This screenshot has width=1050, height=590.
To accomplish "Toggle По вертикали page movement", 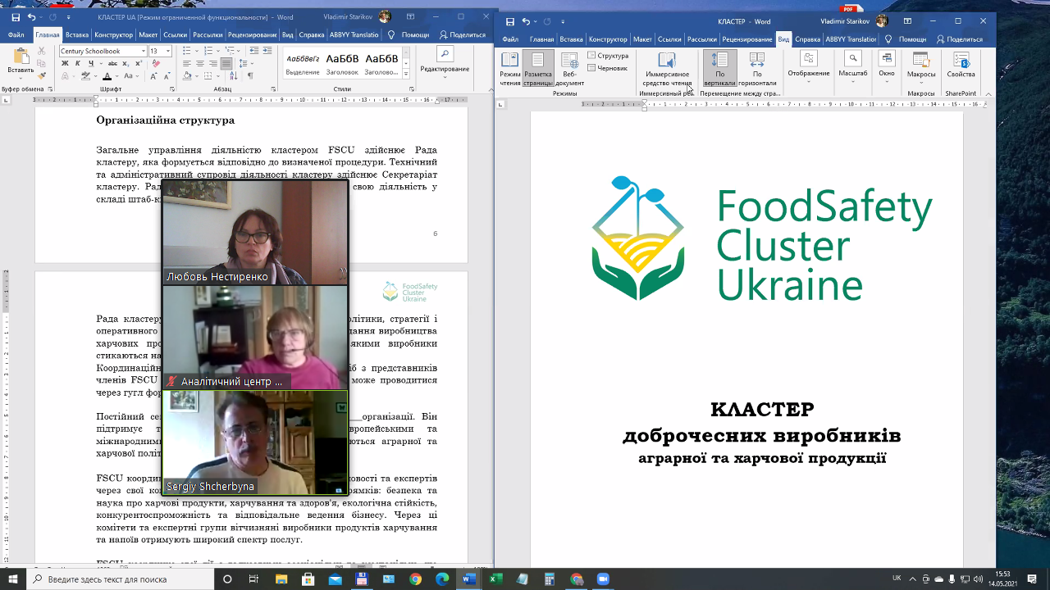I will pyautogui.click(x=719, y=69).
